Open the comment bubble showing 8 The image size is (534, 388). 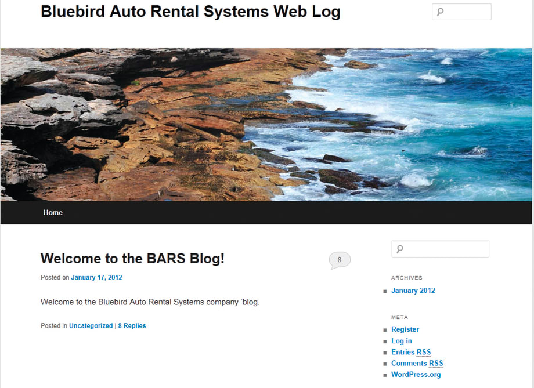tap(340, 260)
